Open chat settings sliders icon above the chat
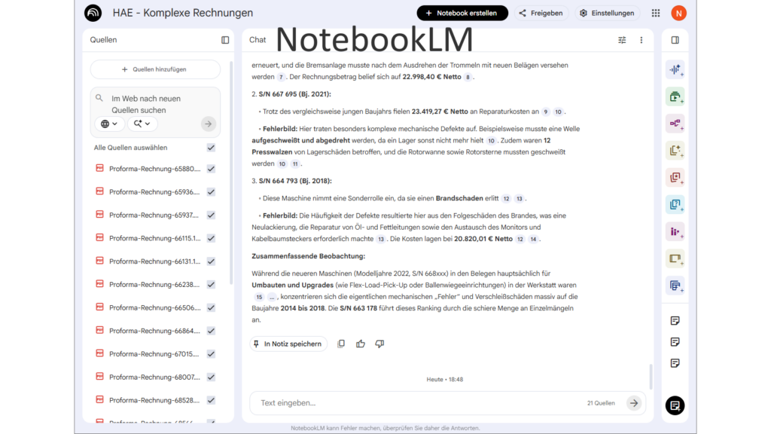771x434 pixels. pyautogui.click(x=622, y=39)
